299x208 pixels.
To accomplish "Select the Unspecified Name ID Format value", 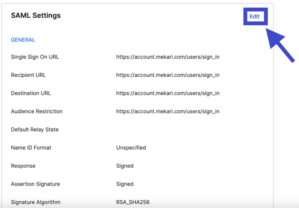I will click(x=131, y=148).
